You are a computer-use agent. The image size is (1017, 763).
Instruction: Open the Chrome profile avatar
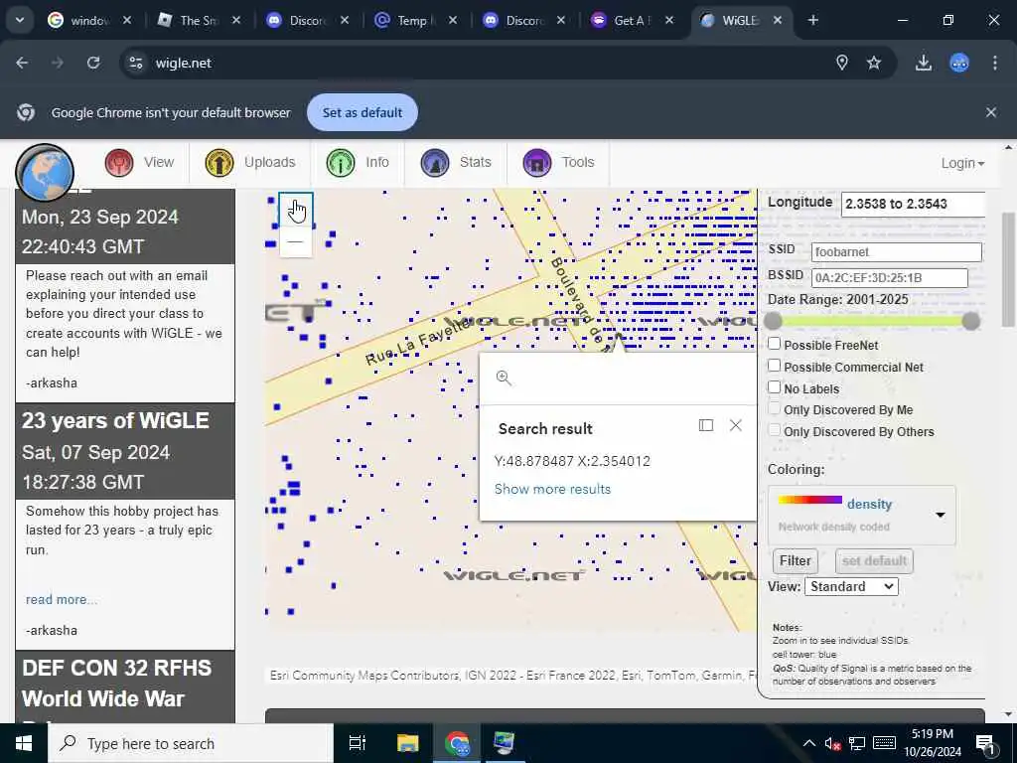coord(959,63)
